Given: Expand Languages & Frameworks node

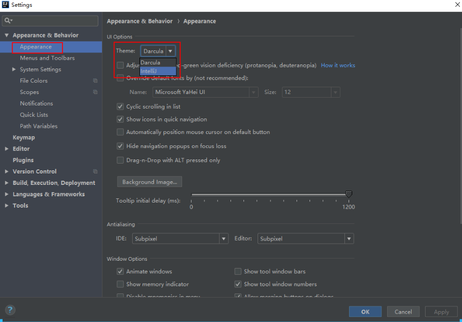Looking at the screenshot, I should 6,194.
